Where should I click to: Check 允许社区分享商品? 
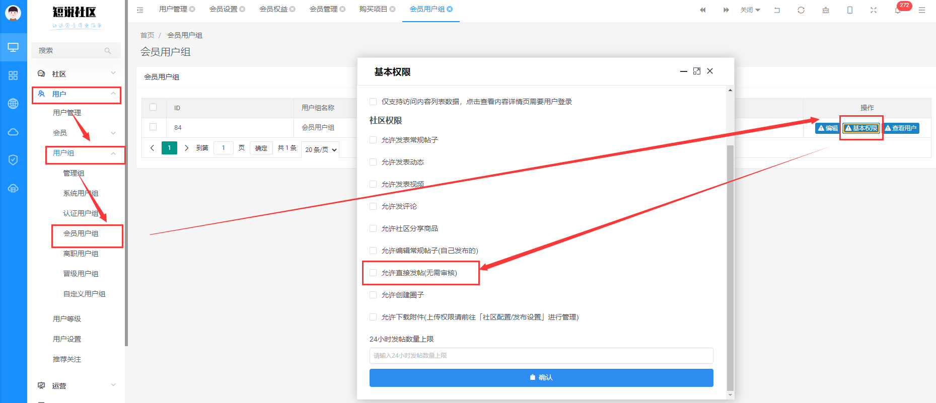(x=373, y=228)
